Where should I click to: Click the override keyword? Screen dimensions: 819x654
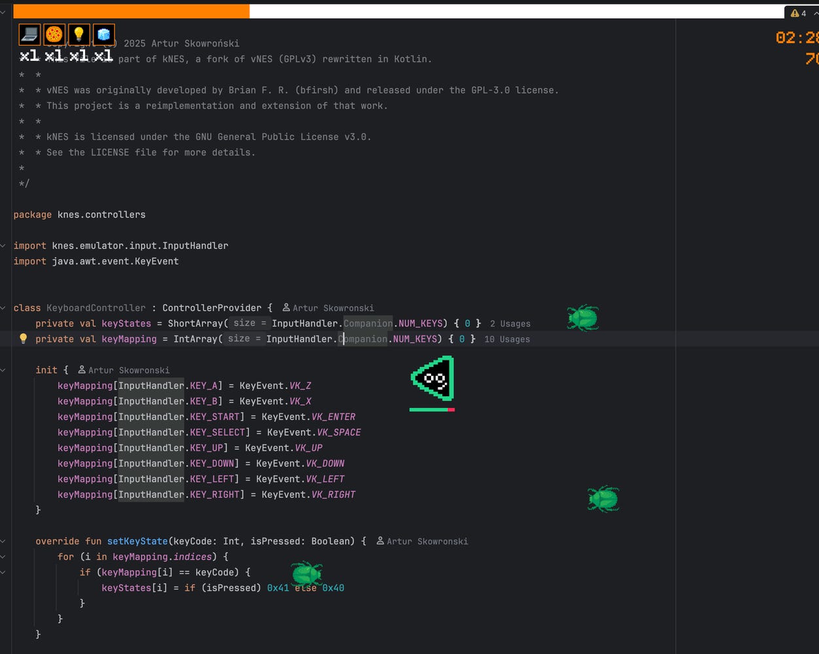click(x=58, y=542)
